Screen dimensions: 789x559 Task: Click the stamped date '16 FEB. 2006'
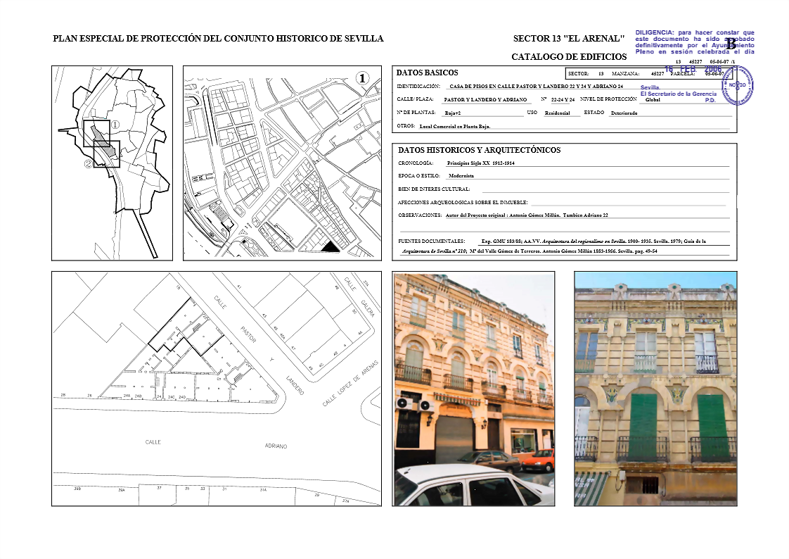coord(693,69)
